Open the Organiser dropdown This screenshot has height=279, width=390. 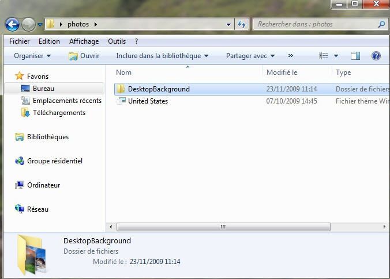(x=32, y=56)
